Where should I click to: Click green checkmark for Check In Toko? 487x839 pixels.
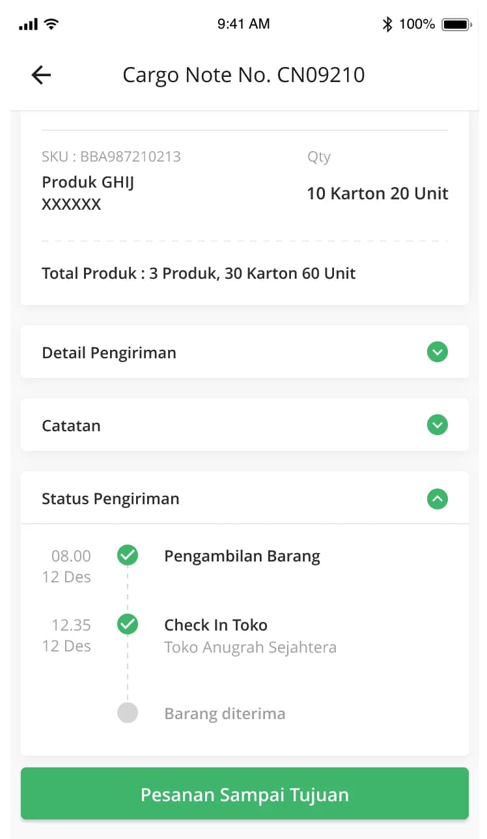click(x=128, y=625)
